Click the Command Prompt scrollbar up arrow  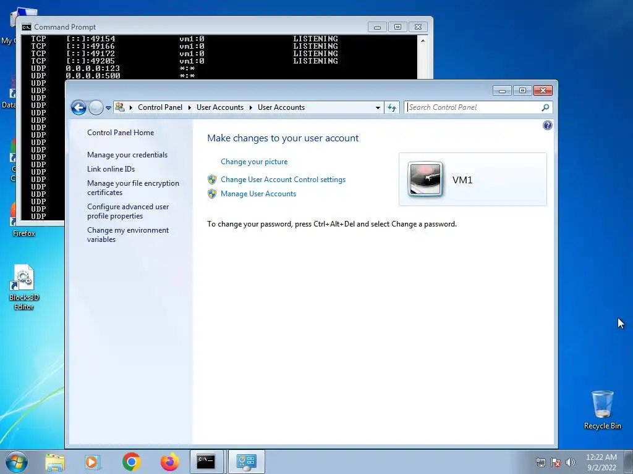click(423, 41)
